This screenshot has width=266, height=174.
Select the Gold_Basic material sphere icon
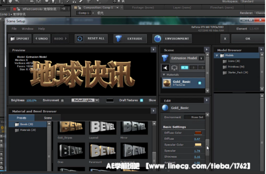point(167,83)
